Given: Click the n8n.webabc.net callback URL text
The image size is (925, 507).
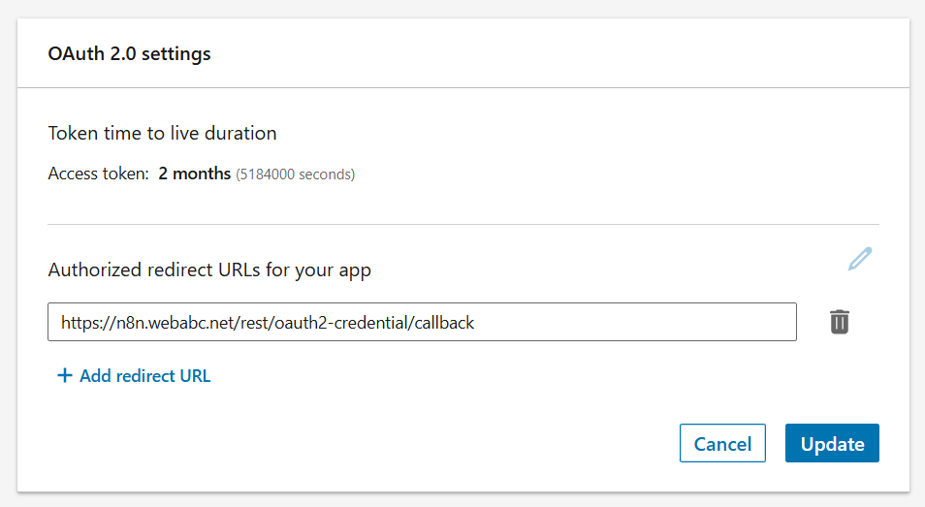Looking at the screenshot, I should point(267,322).
